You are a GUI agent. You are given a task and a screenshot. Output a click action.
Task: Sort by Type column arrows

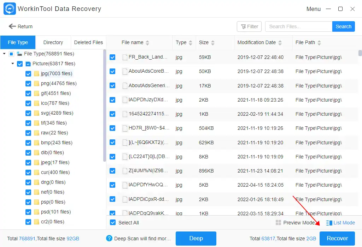[x=191, y=43]
